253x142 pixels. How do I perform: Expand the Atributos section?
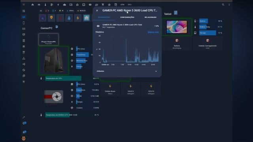[127, 71]
